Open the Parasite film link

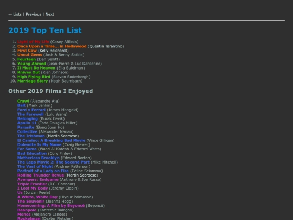(x=26, y=128)
